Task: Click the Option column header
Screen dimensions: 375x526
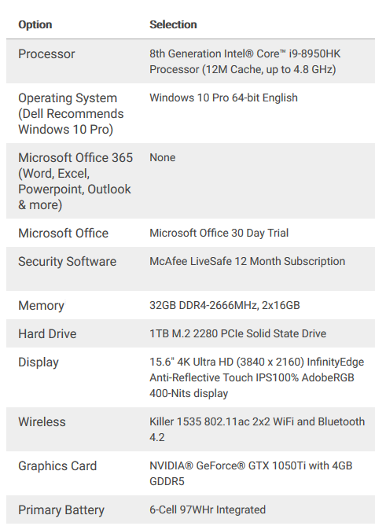Action: coord(35,24)
